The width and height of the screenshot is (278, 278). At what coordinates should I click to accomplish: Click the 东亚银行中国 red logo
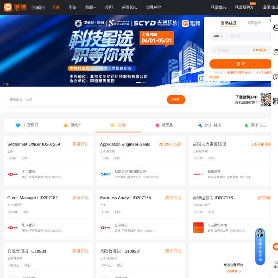pyautogui.click(x=198, y=227)
